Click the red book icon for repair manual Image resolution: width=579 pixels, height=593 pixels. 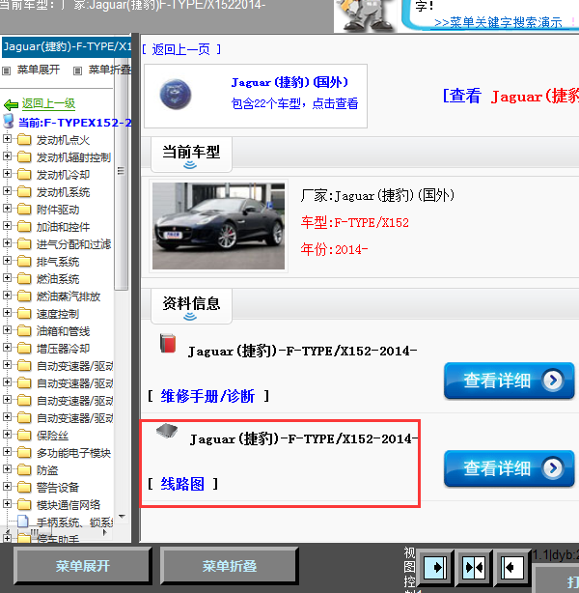point(168,343)
